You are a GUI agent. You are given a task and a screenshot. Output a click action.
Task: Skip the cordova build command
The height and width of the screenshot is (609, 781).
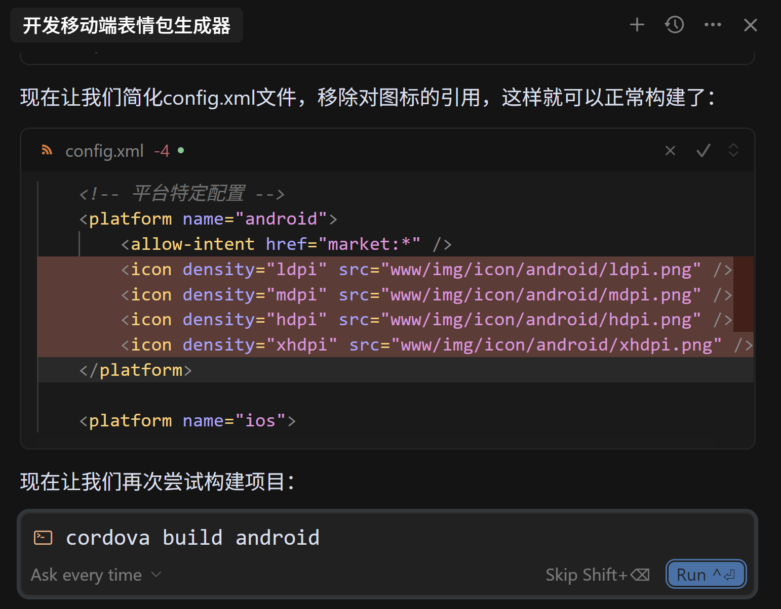click(x=597, y=575)
